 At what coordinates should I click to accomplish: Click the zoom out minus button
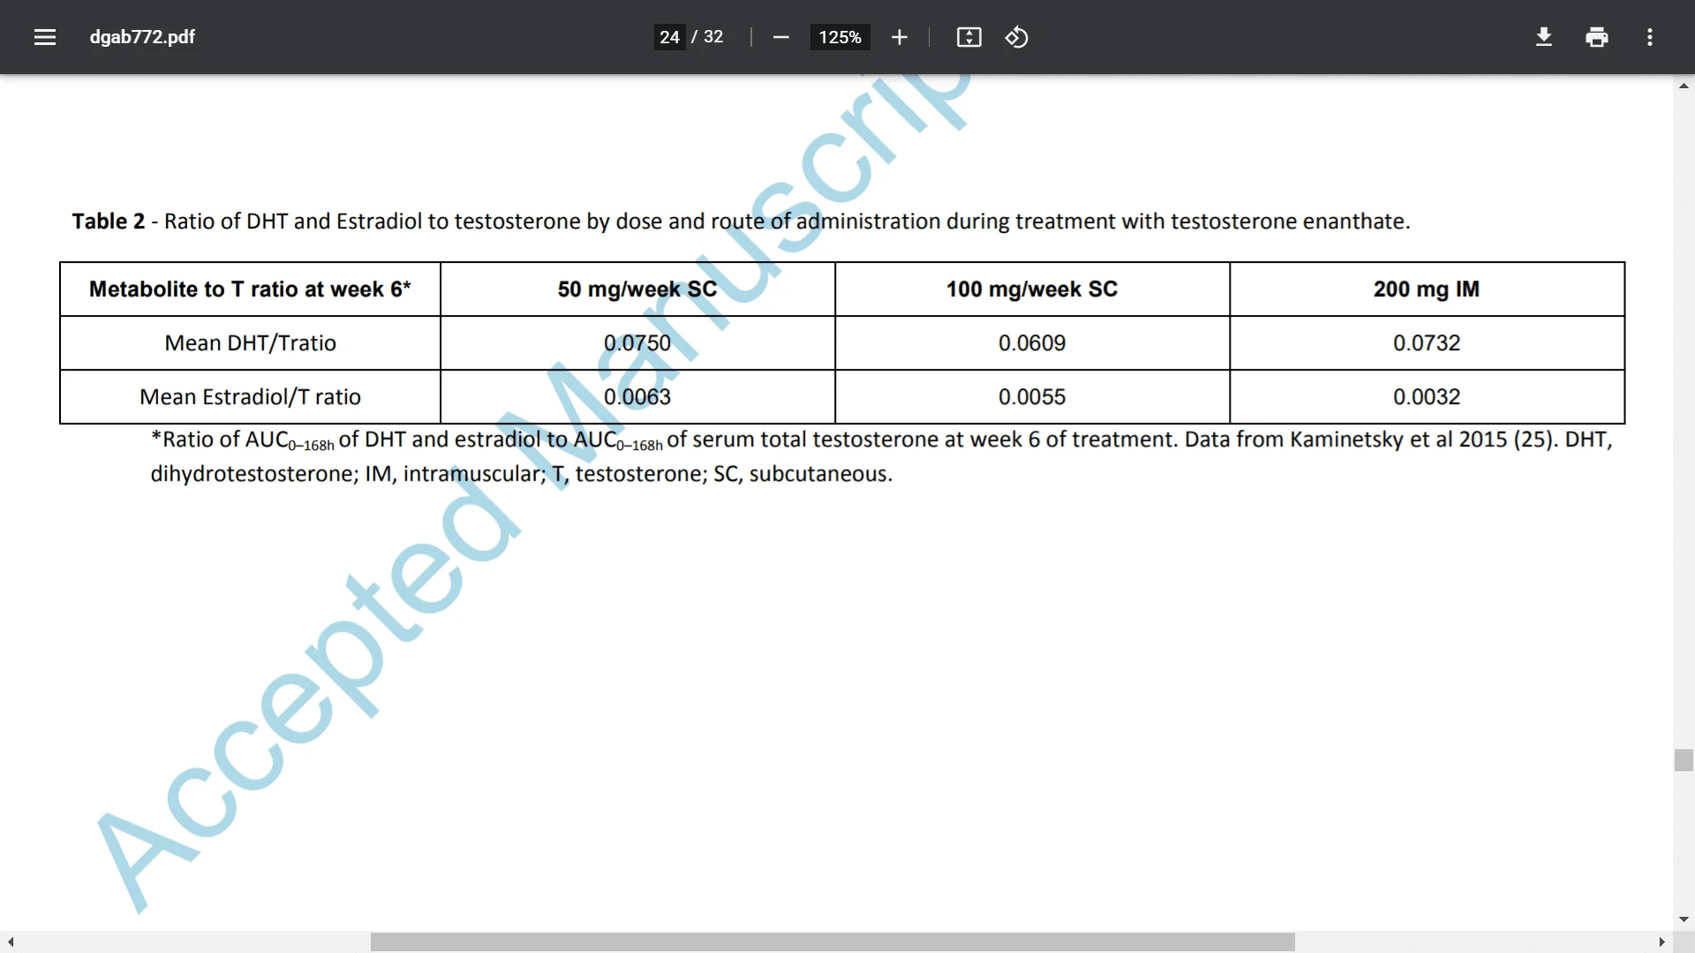[x=780, y=37]
